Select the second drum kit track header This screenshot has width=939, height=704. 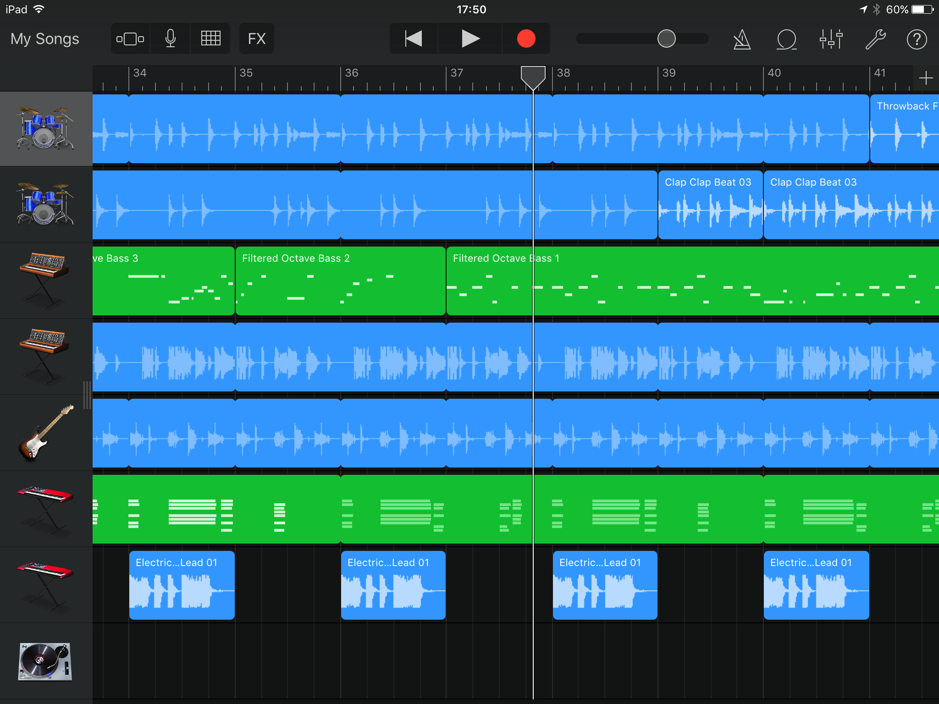(x=46, y=205)
